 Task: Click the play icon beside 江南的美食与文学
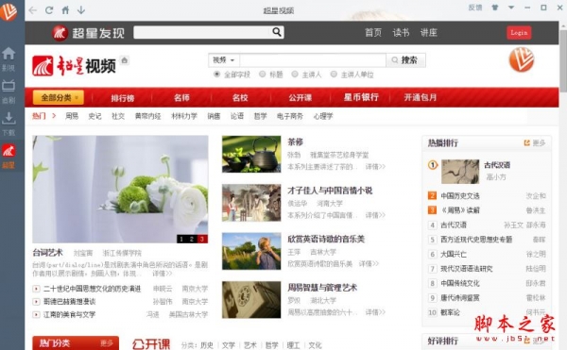point(36,314)
